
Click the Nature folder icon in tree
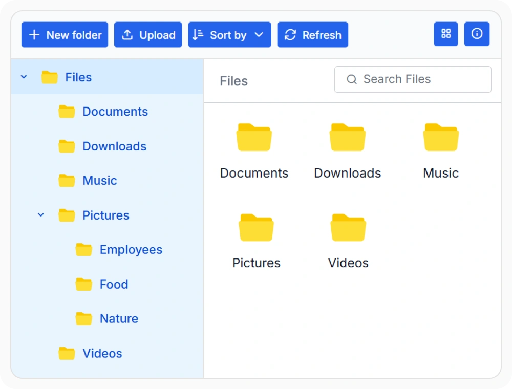[83, 318]
